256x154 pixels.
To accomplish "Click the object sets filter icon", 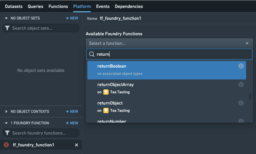I will [7, 28].
